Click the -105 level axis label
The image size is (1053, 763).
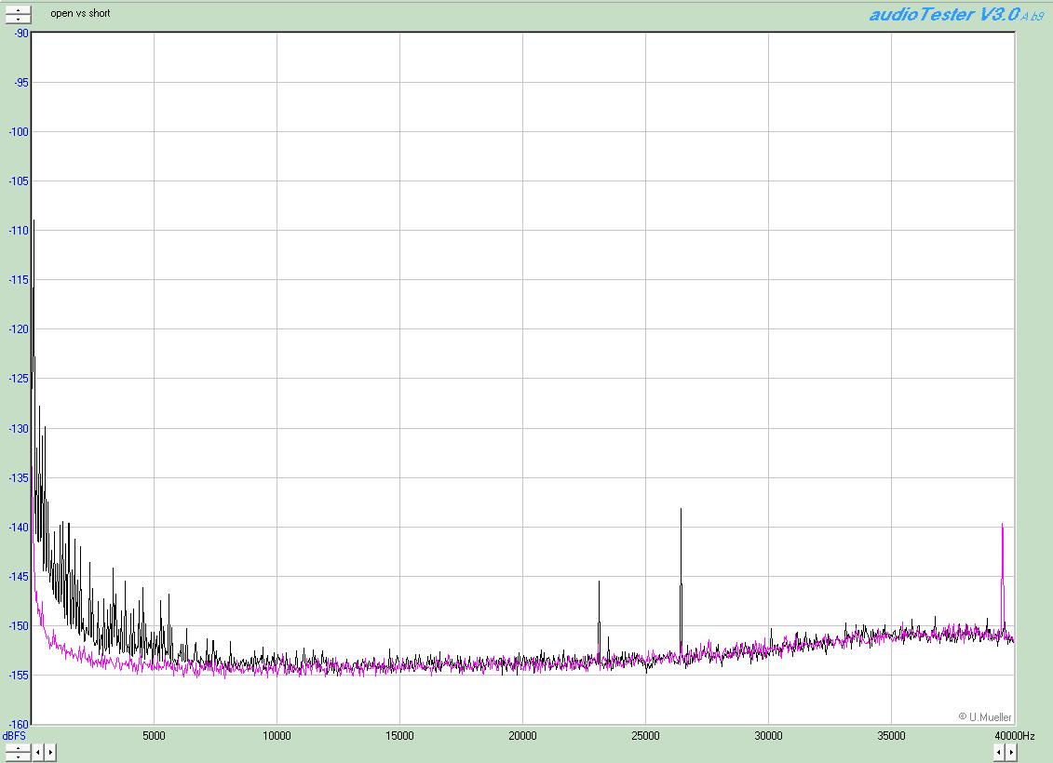19,181
